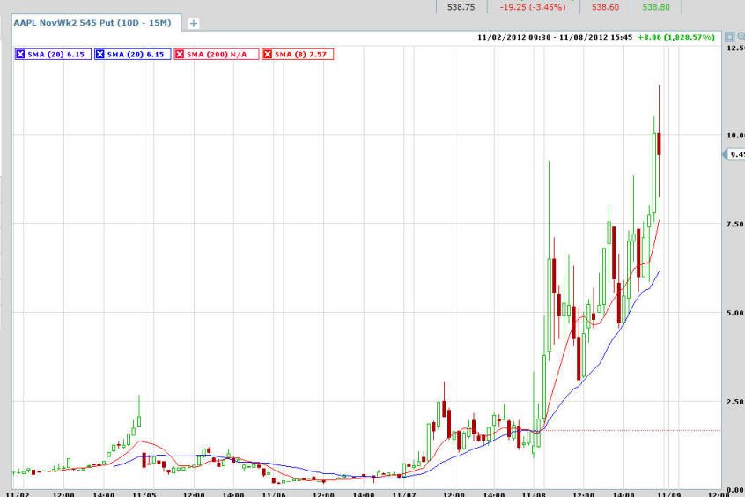Click the magnifier zoom icon above price axis
This screenshot has width=745, height=497.
pyautogui.click(x=741, y=37)
